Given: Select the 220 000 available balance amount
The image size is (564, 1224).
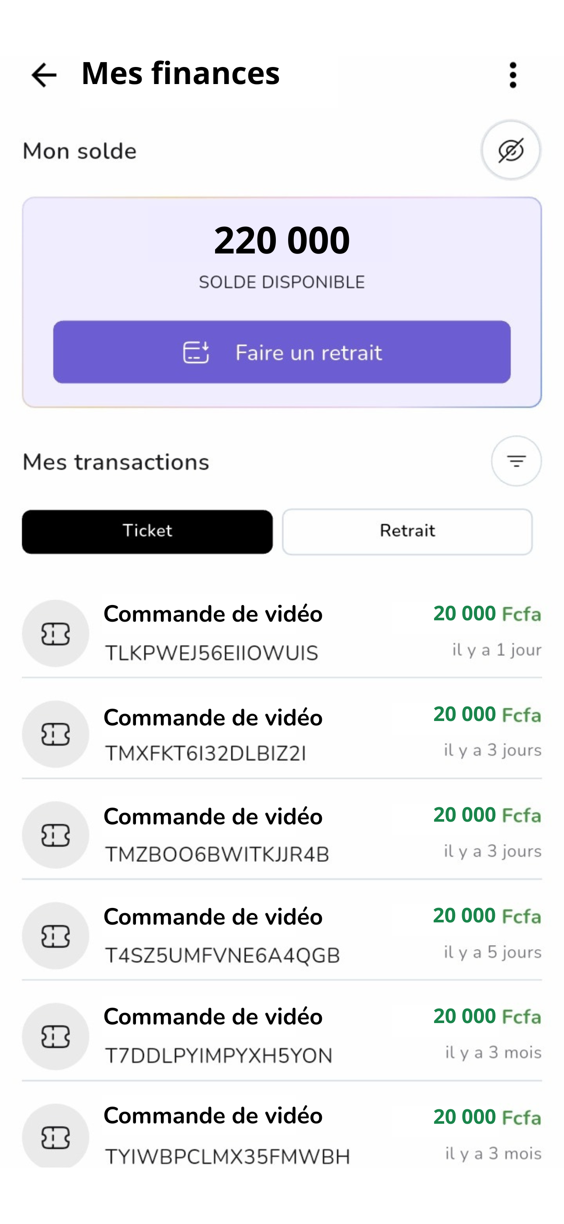Looking at the screenshot, I should [282, 240].
